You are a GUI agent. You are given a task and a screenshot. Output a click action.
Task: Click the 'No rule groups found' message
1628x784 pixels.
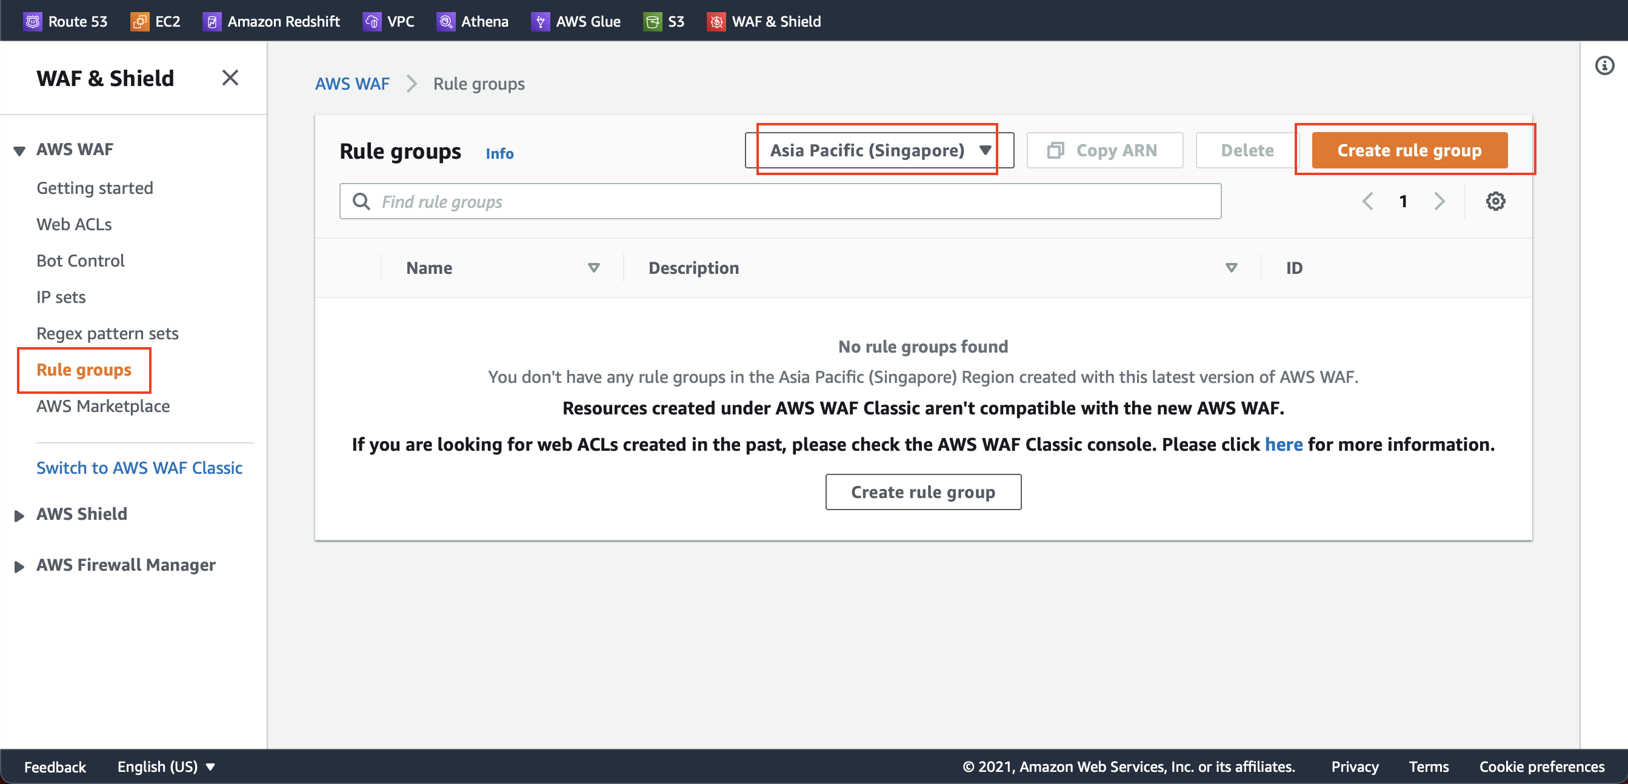click(922, 347)
